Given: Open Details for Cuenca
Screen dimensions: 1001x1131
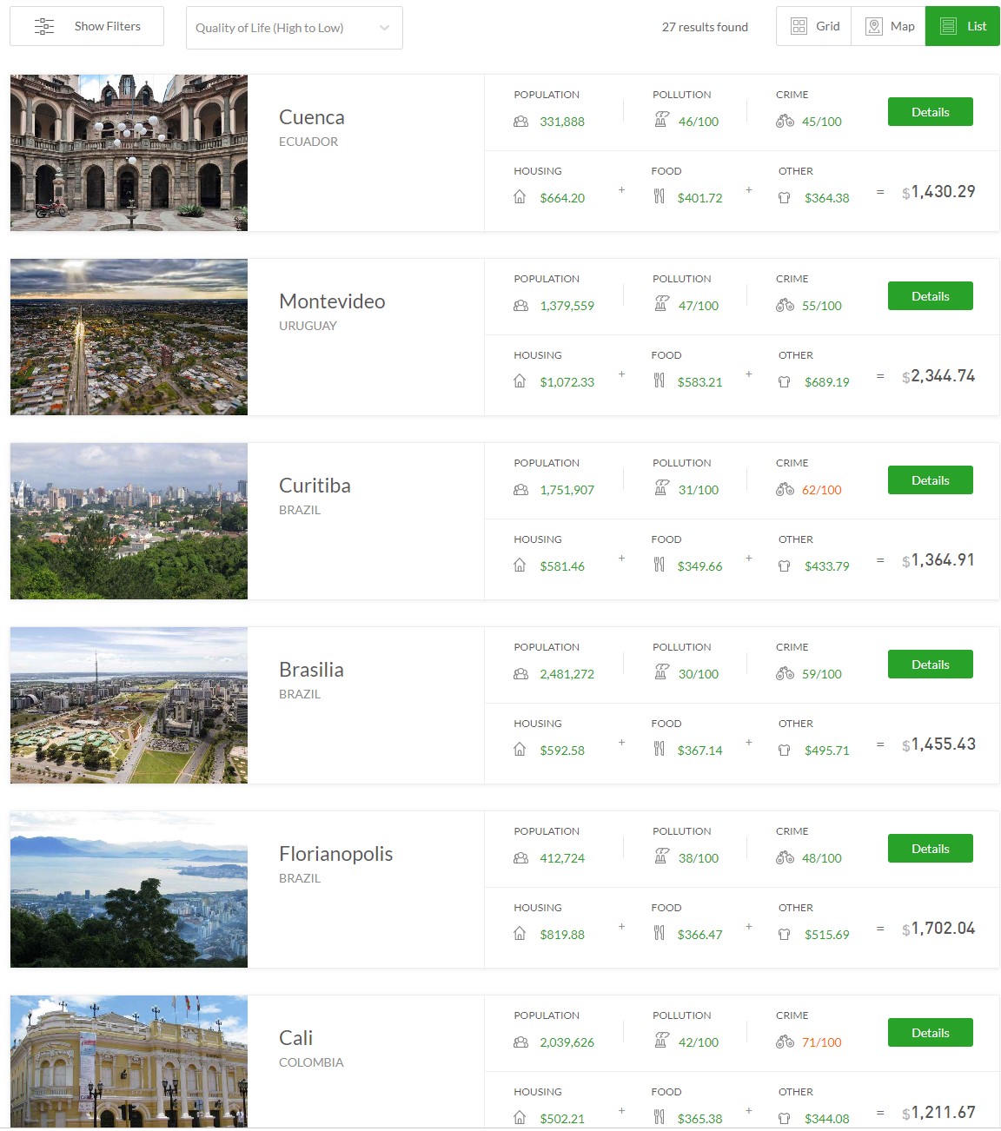Looking at the screenshot, I should (x=930, y=112).
